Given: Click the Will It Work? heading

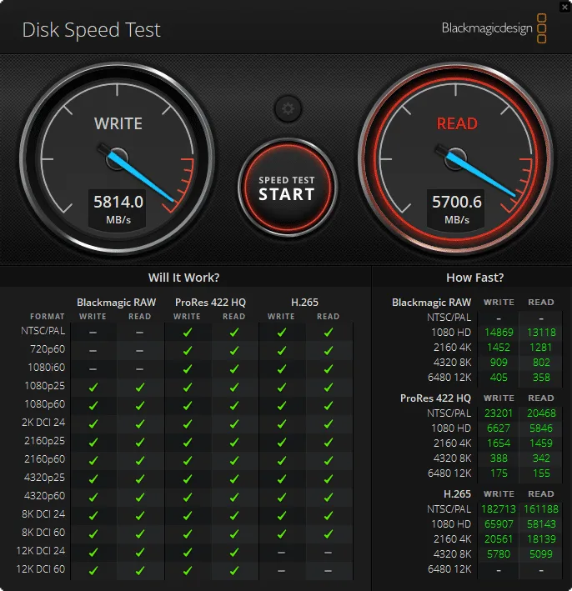Looking at the screenshot, I should (x=183, y=278).
